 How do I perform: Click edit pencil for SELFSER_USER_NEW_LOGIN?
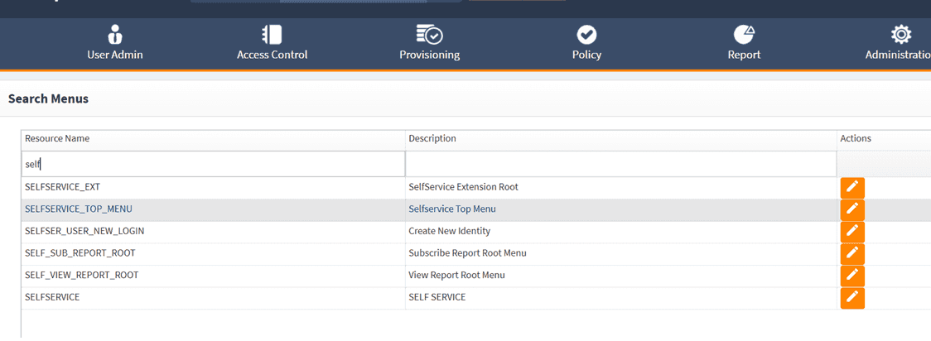852,232
